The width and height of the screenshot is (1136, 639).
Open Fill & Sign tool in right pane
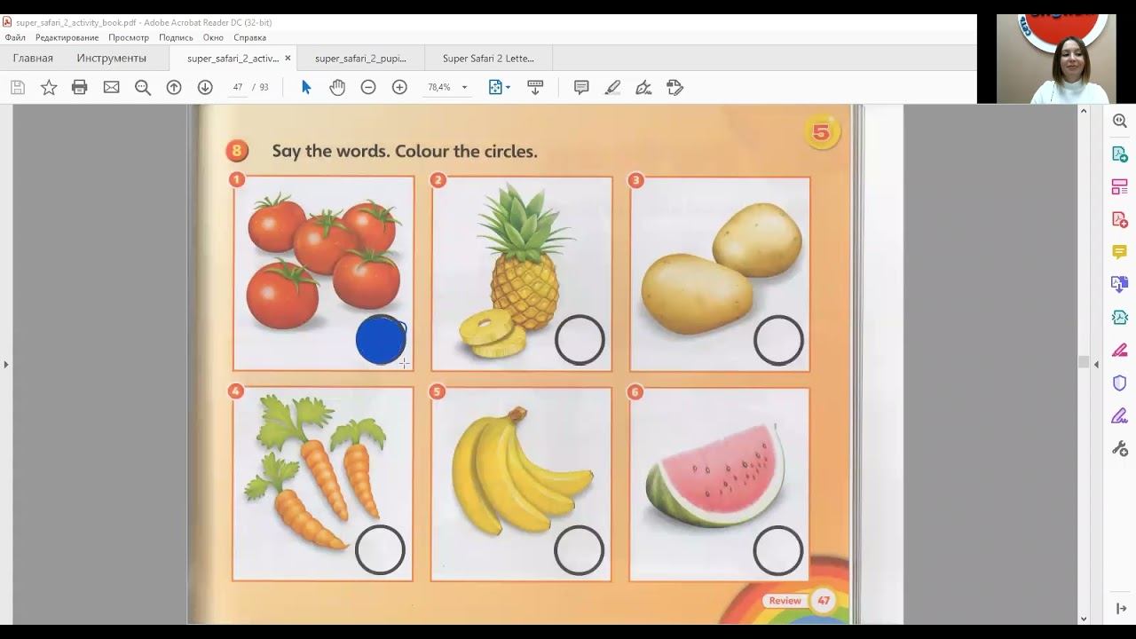[1120, 415]
